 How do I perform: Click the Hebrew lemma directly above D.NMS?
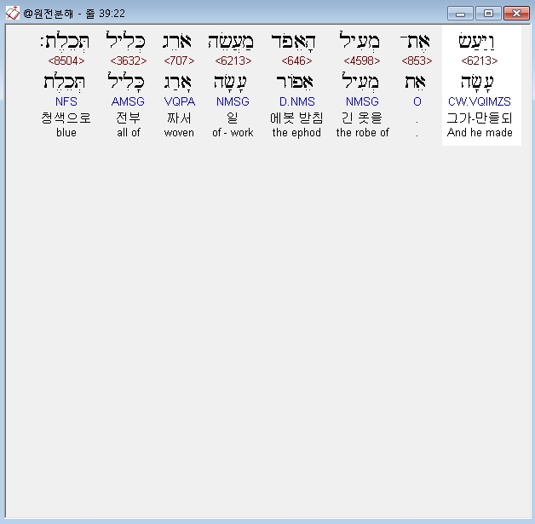coord(295,82)
